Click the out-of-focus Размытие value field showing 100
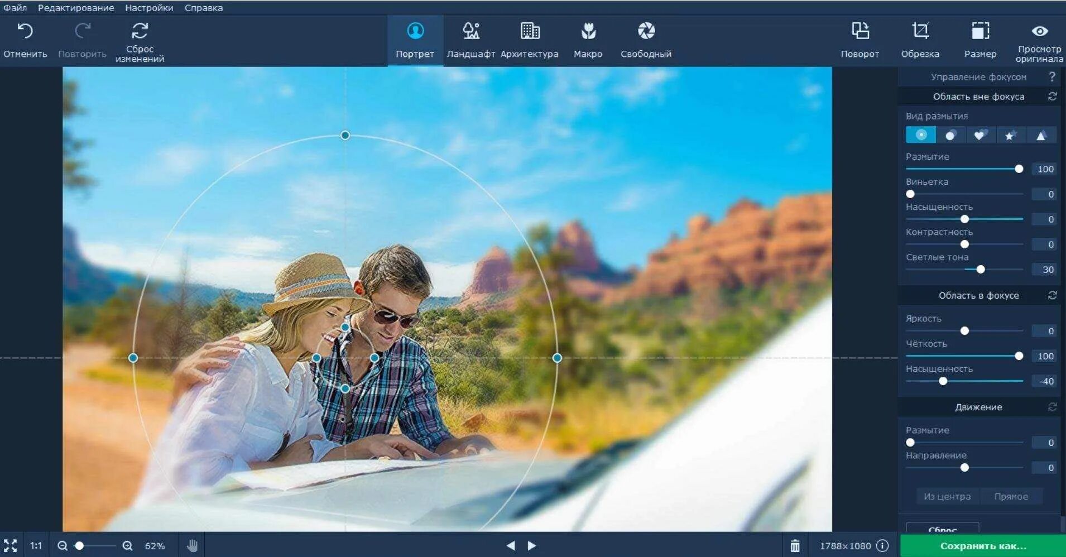 pyautogui.click(x=1044, y=169)
